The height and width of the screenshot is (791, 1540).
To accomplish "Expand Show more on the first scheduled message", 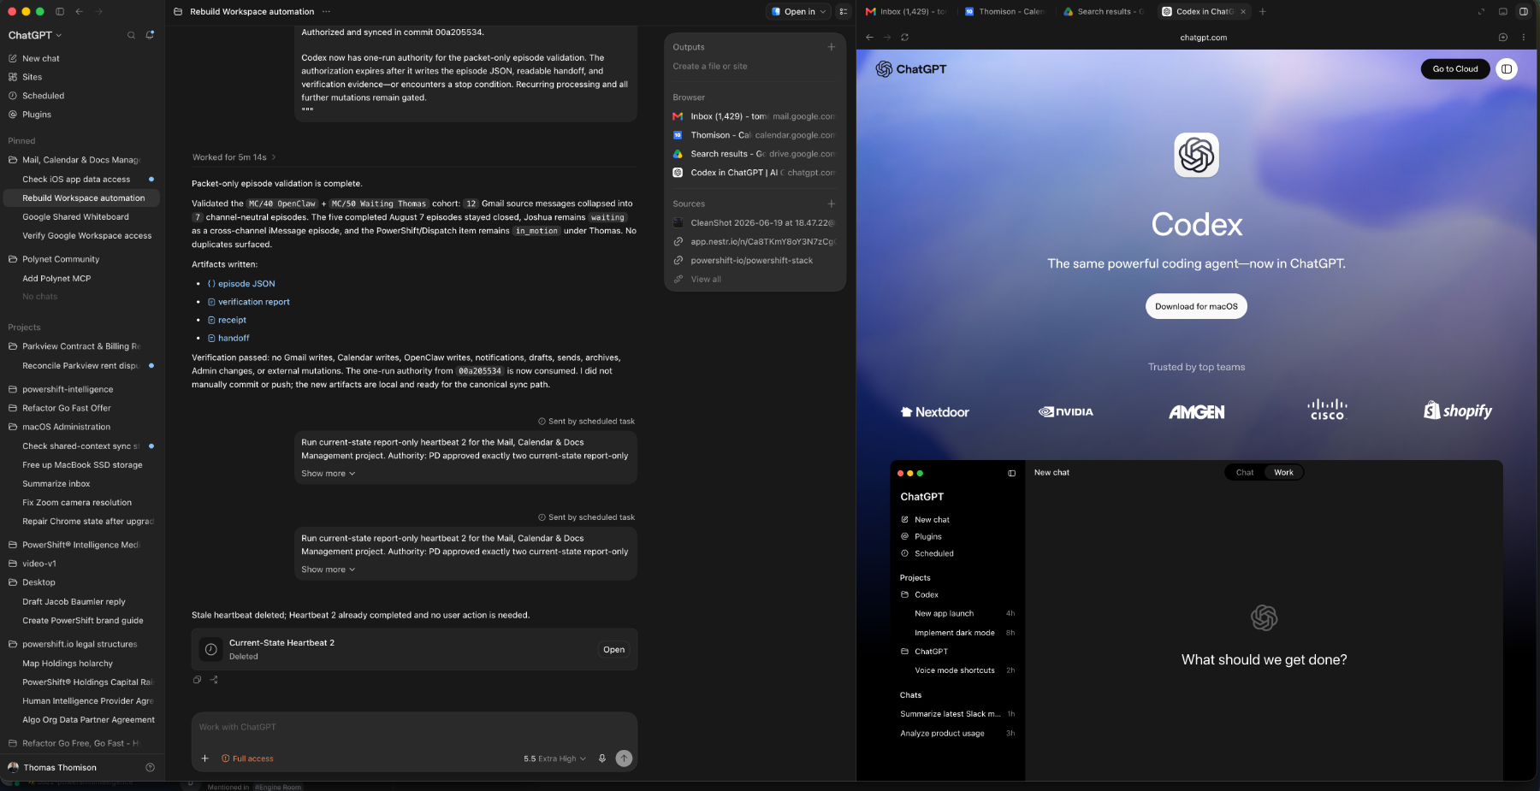I will tap(328, 474).
